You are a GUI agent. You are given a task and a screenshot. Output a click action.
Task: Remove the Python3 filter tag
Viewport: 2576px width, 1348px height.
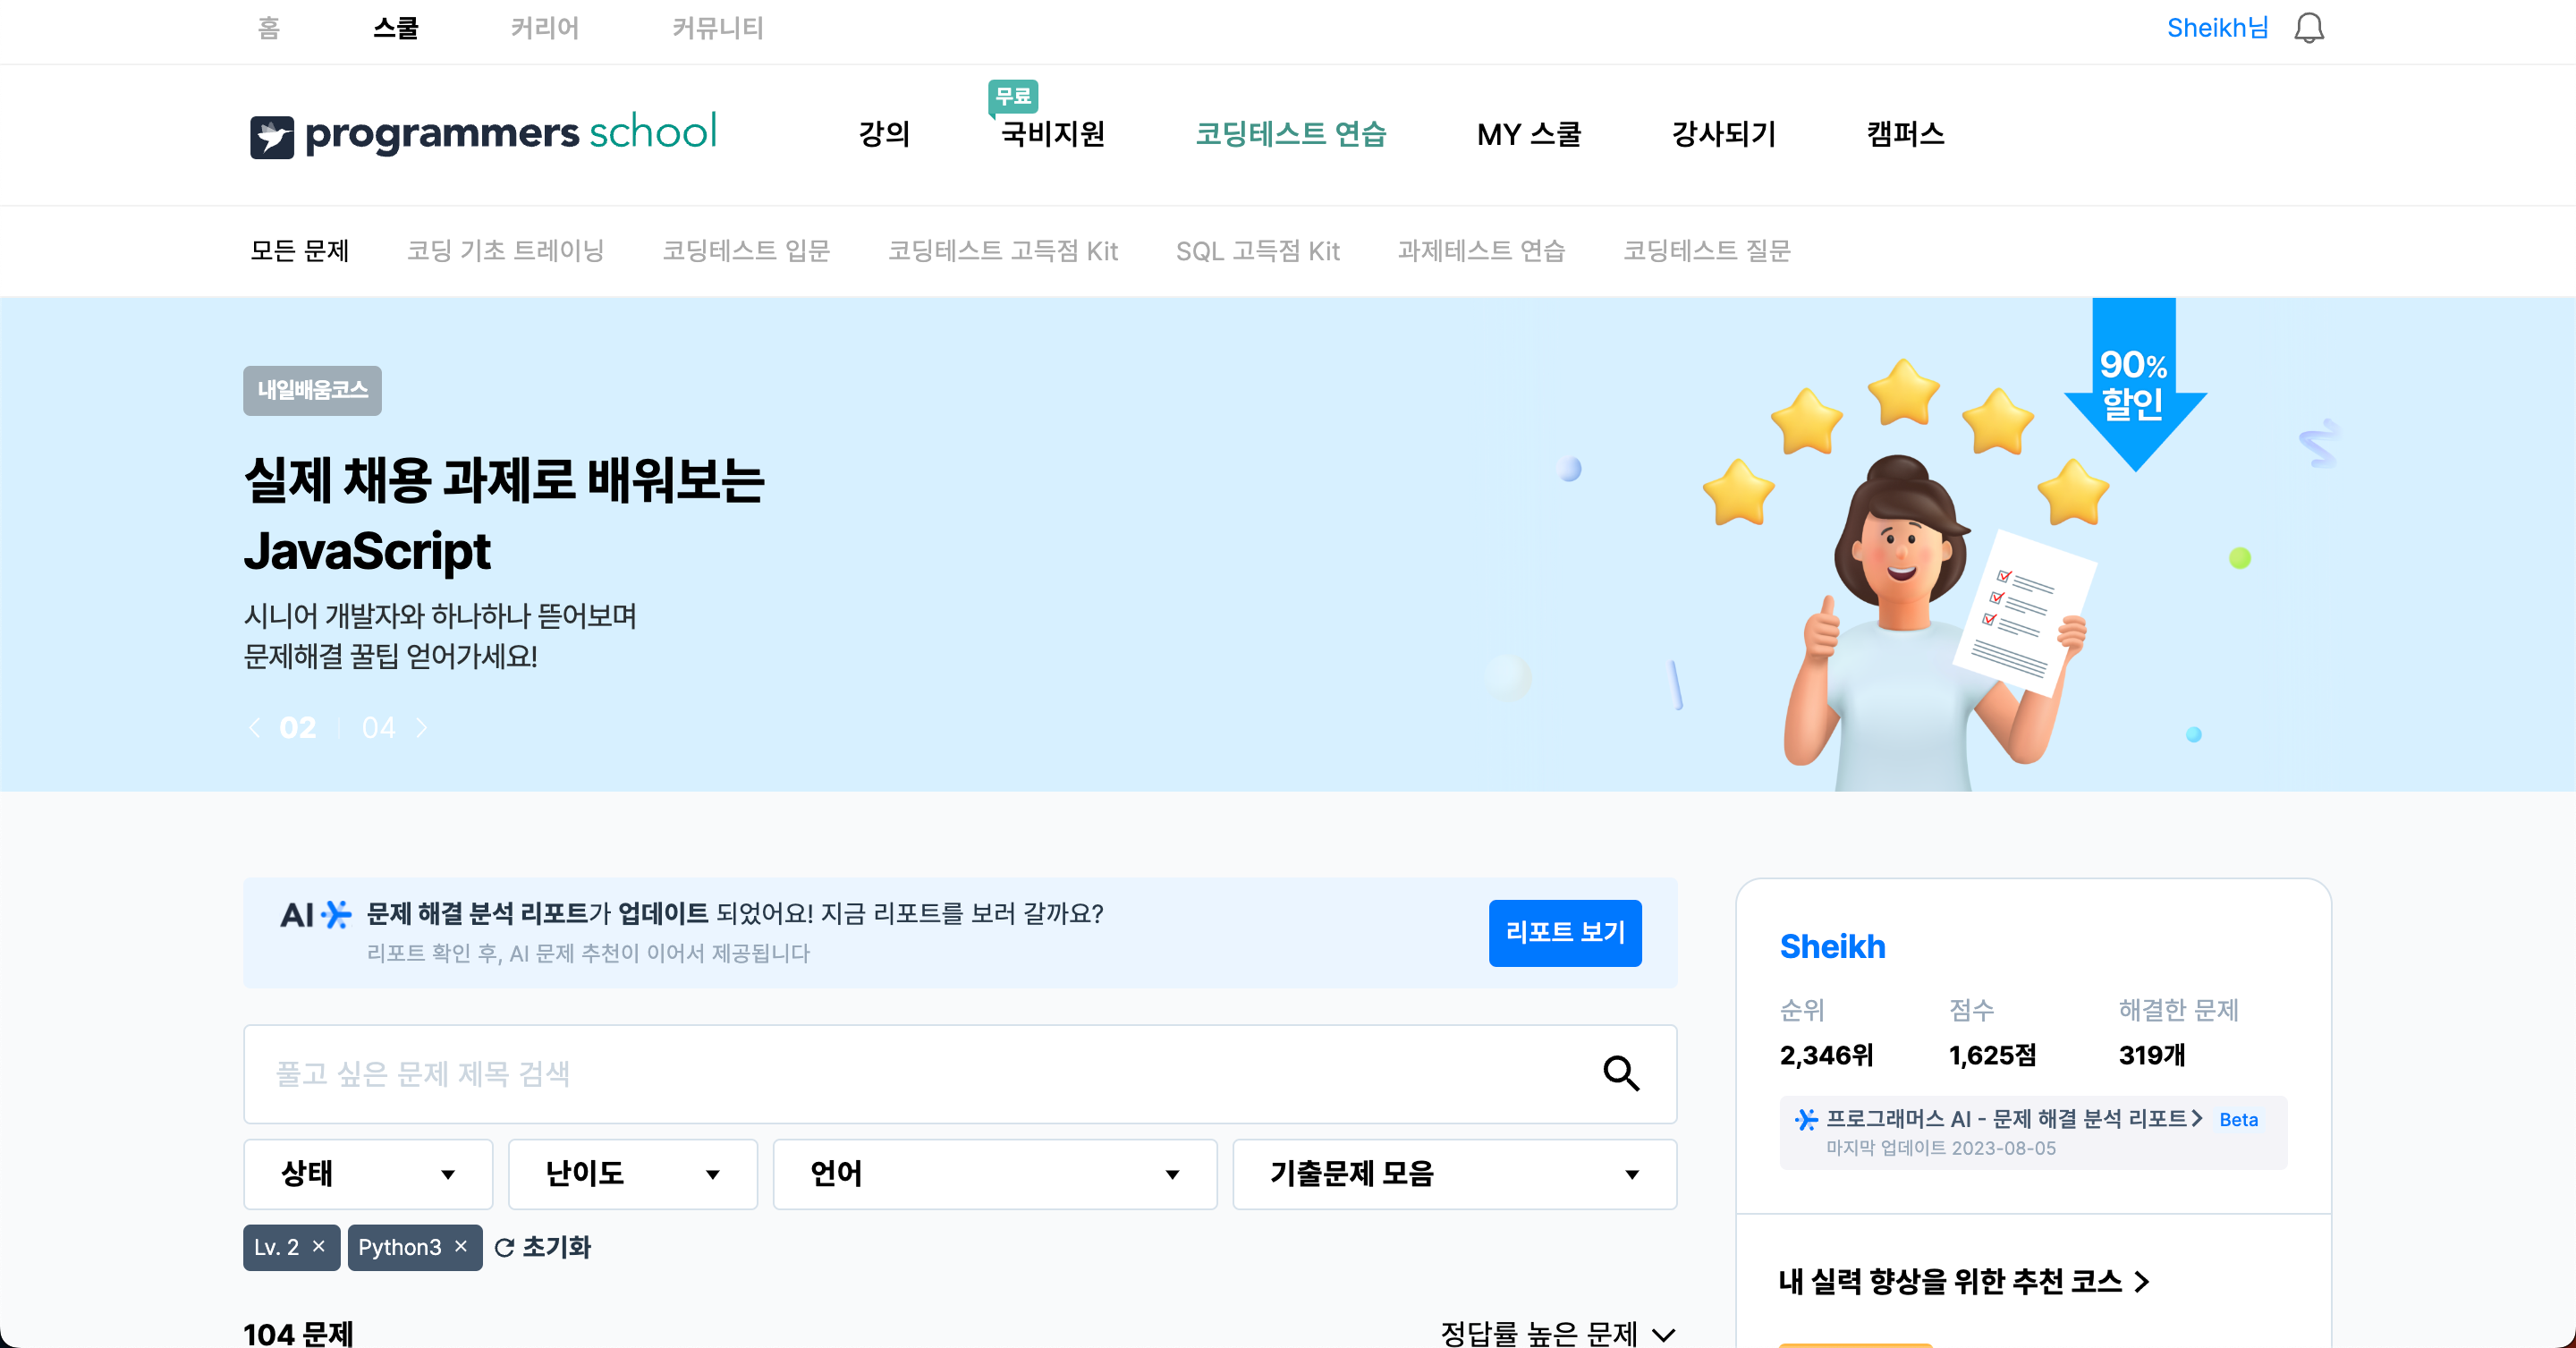pyautogui.click(x=461, y=1246)
